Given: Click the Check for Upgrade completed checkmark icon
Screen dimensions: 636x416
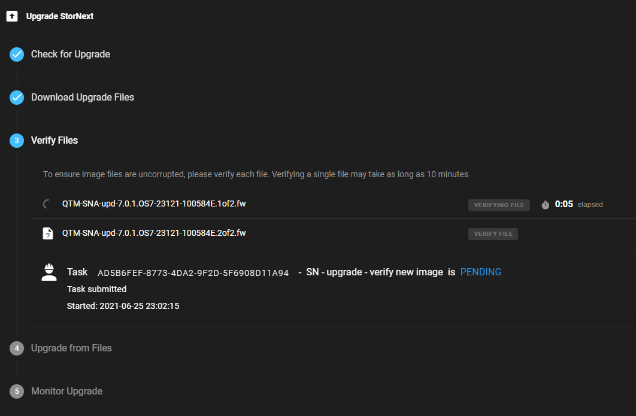Looking at the screenshot, I should [x=17, y=54].
